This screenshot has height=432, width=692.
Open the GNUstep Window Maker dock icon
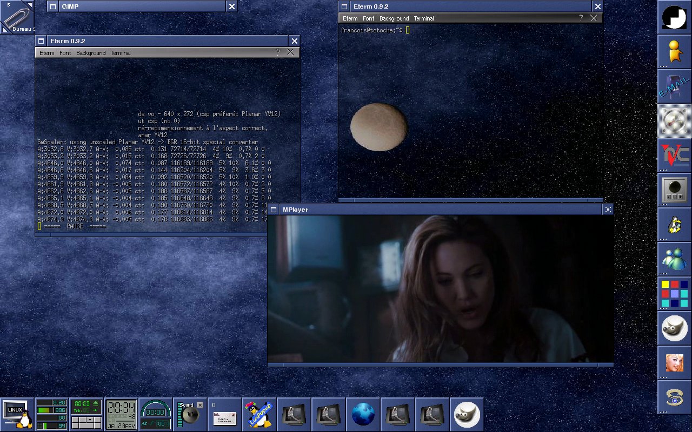click(x=674, y=17)
